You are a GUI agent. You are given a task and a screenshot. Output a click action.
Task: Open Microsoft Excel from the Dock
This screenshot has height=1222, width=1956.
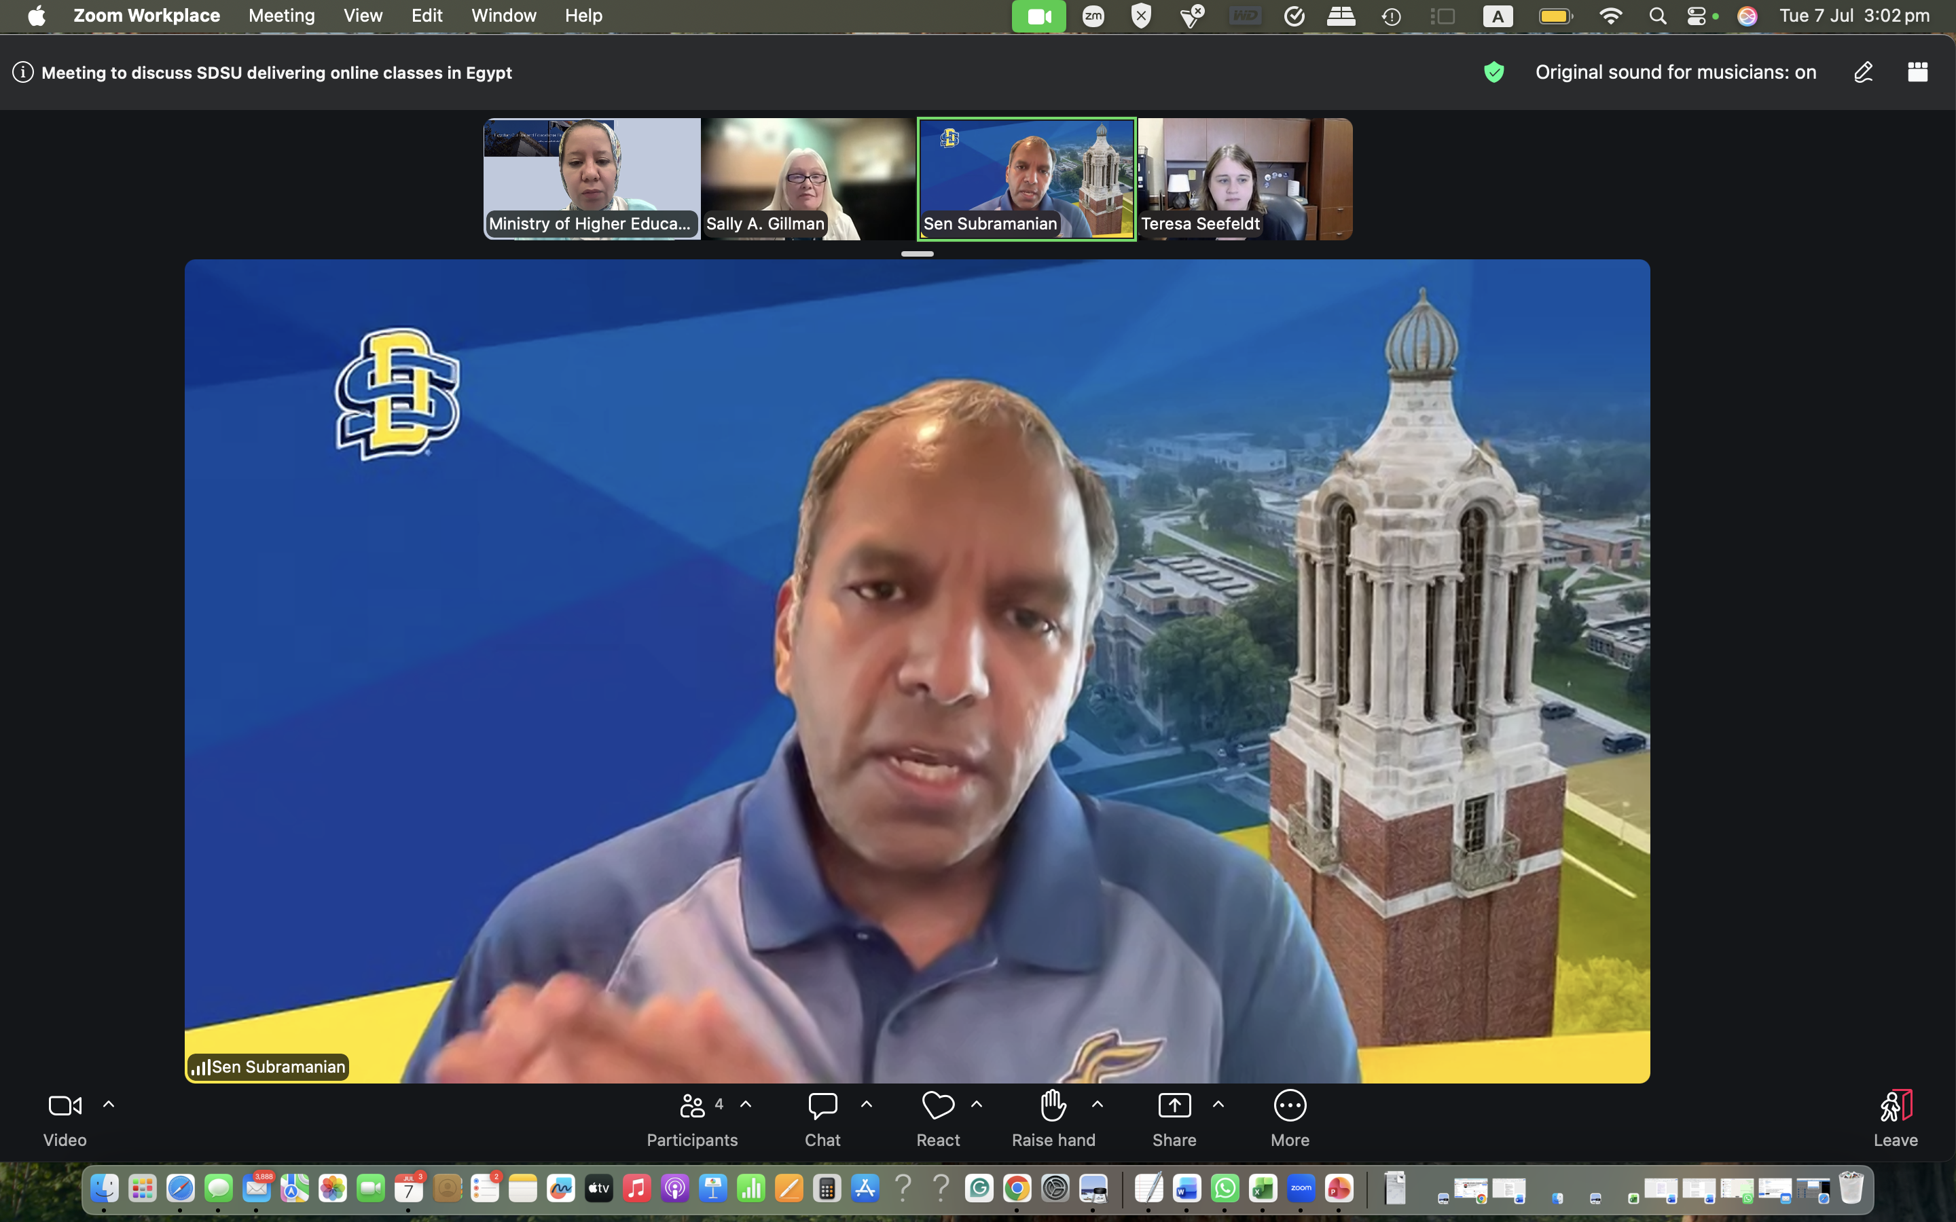point(1263,1188)
